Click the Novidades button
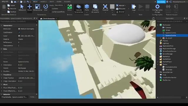The image size is (188, 106). click(x=161, y=2)
